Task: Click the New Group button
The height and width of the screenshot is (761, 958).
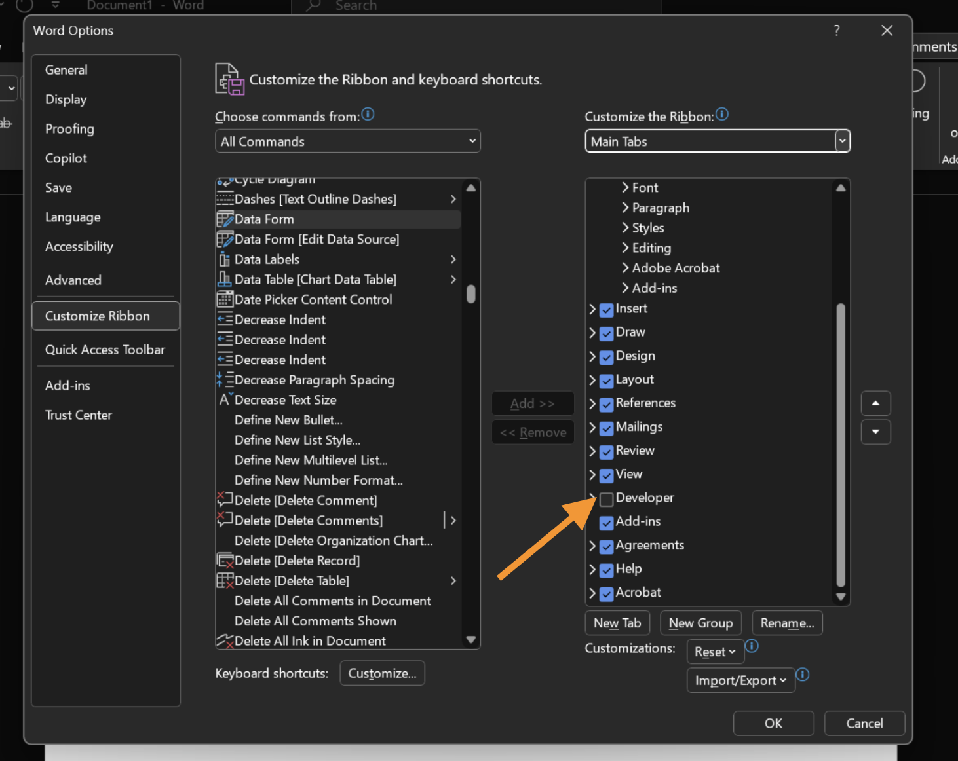Action: coord(700,623)
